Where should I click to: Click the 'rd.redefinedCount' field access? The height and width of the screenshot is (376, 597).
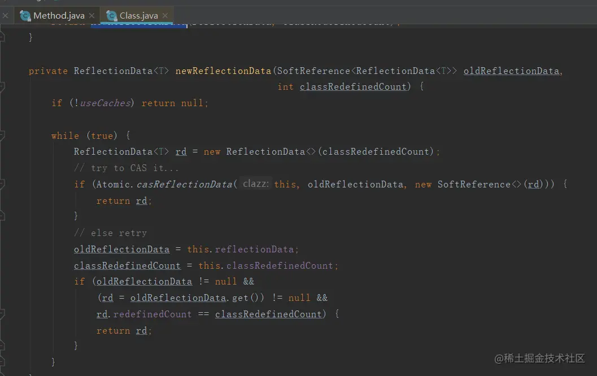tap(144, 314)
